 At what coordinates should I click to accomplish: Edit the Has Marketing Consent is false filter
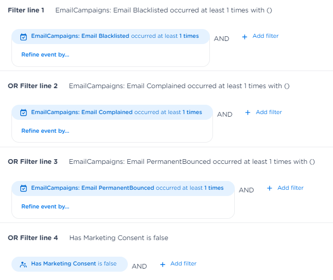(73, 264)
